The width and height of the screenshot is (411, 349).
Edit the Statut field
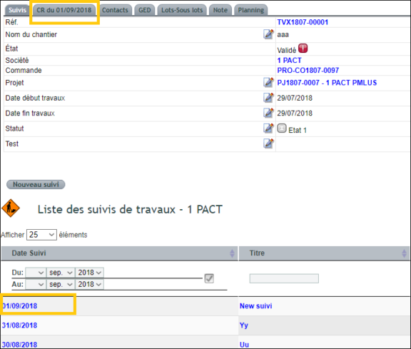coord(268,128)
